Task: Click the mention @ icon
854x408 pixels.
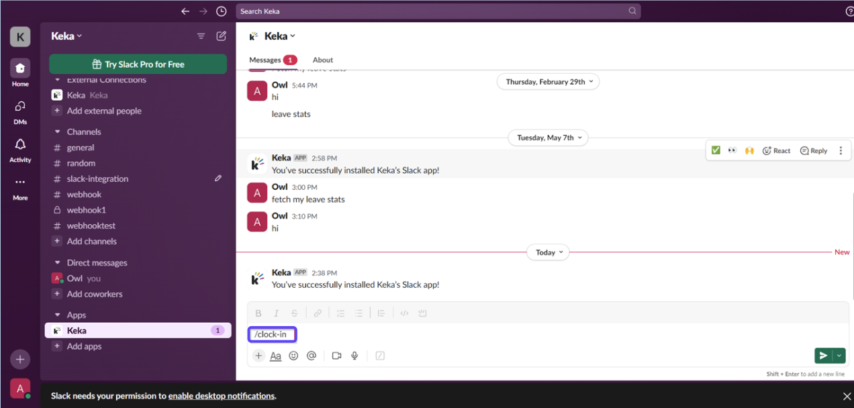Action: point(312,356)
